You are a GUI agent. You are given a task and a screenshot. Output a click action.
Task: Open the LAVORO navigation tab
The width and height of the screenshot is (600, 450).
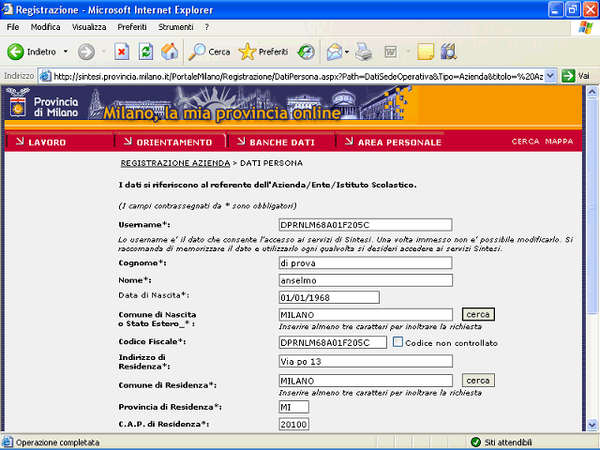click(41, 142)
